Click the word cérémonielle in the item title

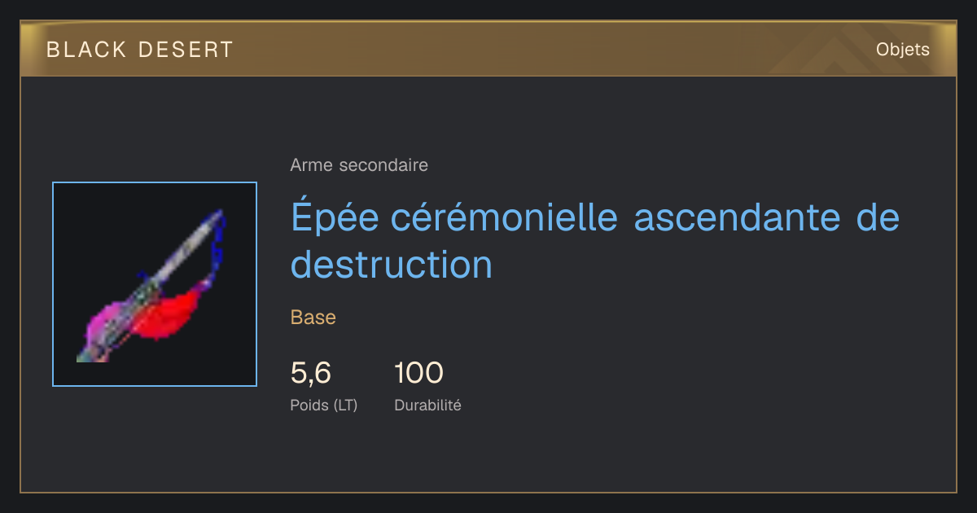point(503,218)
